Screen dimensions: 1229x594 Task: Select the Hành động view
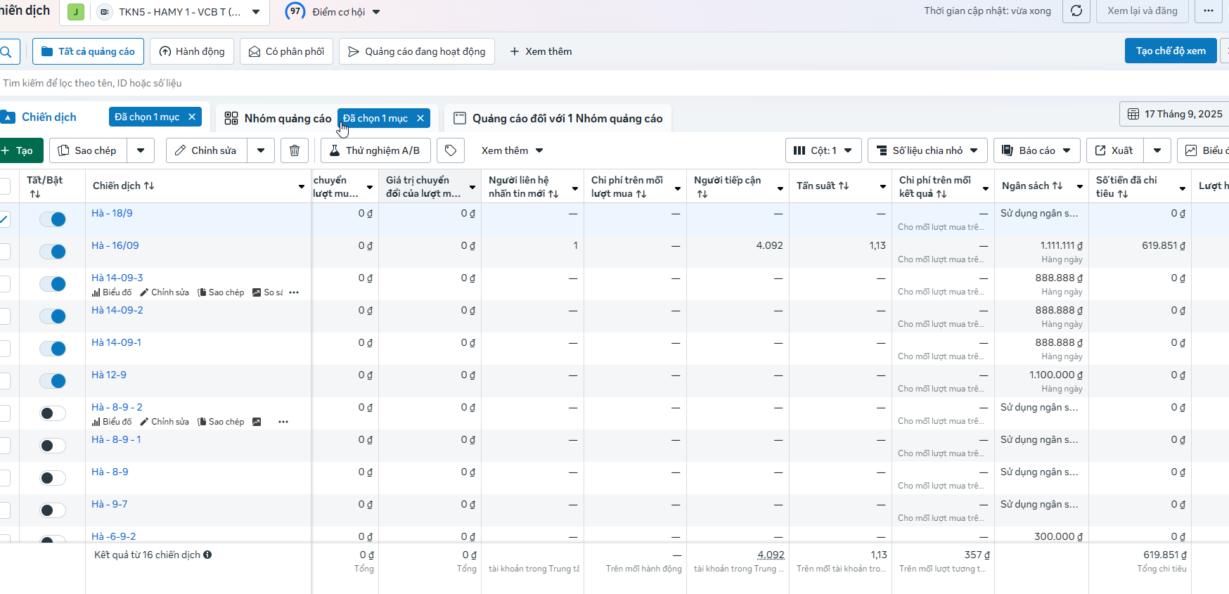click(x=192, y=51)
